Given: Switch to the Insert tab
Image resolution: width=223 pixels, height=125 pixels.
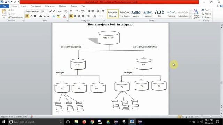Looking at the screenshot, I should [x=24, y=6].
